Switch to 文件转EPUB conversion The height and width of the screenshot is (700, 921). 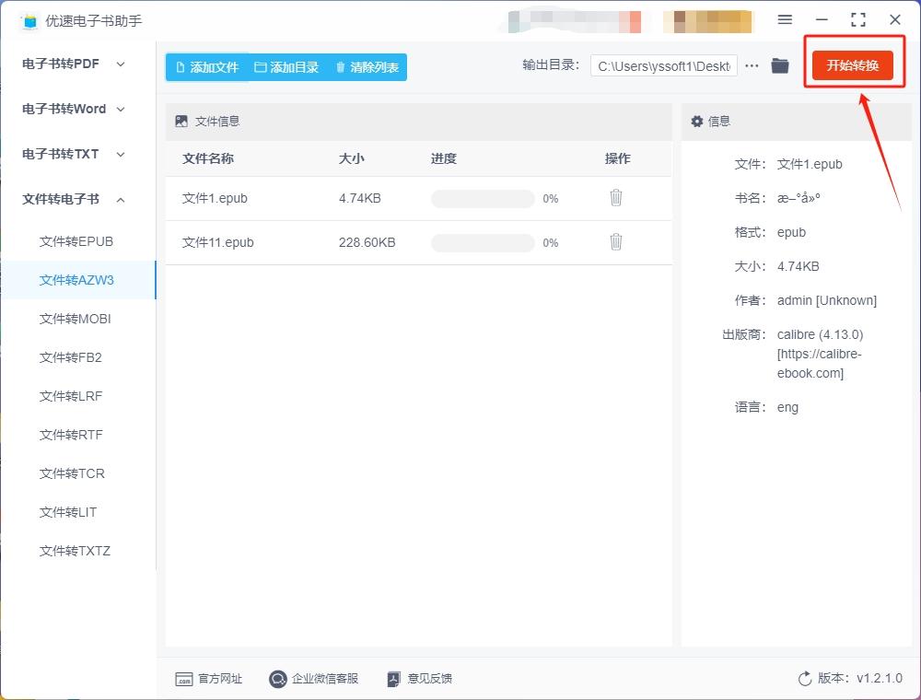[76, 241]
